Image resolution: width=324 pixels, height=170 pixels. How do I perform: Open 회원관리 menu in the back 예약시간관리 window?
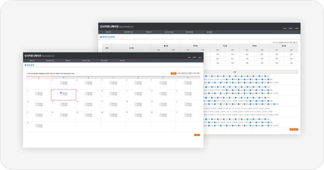[x=108, y=32]
